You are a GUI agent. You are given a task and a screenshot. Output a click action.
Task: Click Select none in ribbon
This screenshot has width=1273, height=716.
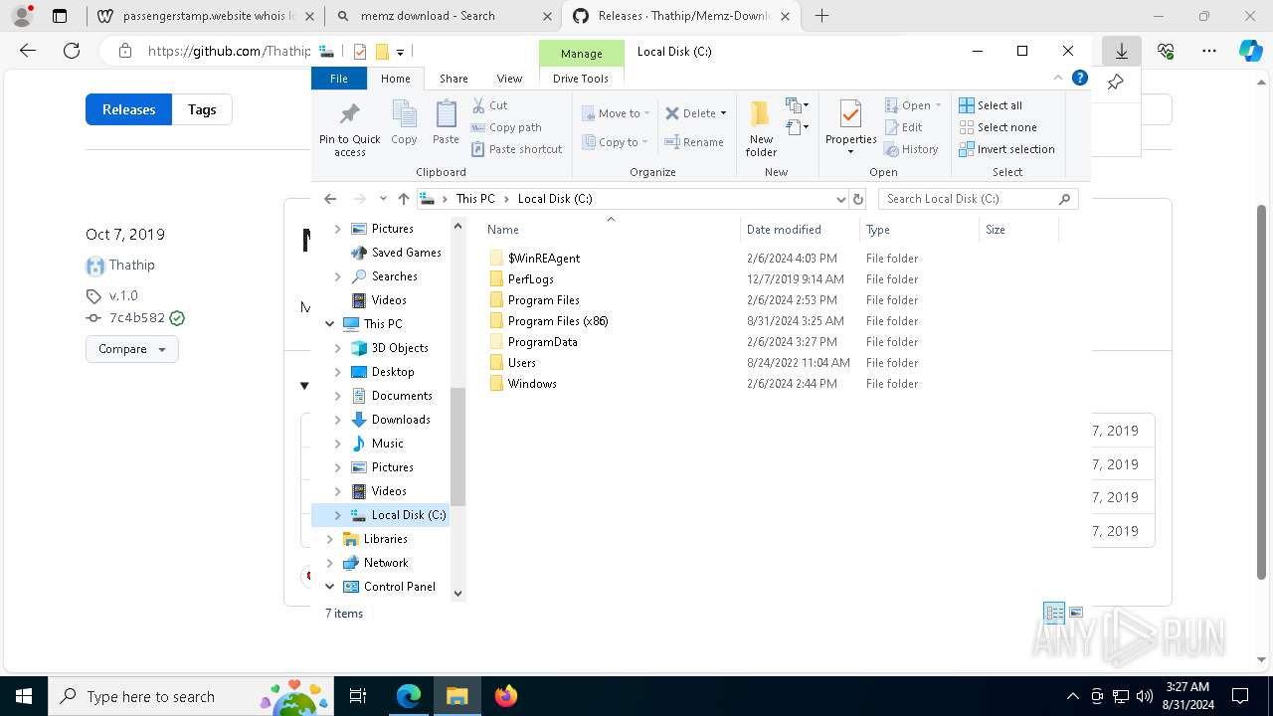click(998, 127)
